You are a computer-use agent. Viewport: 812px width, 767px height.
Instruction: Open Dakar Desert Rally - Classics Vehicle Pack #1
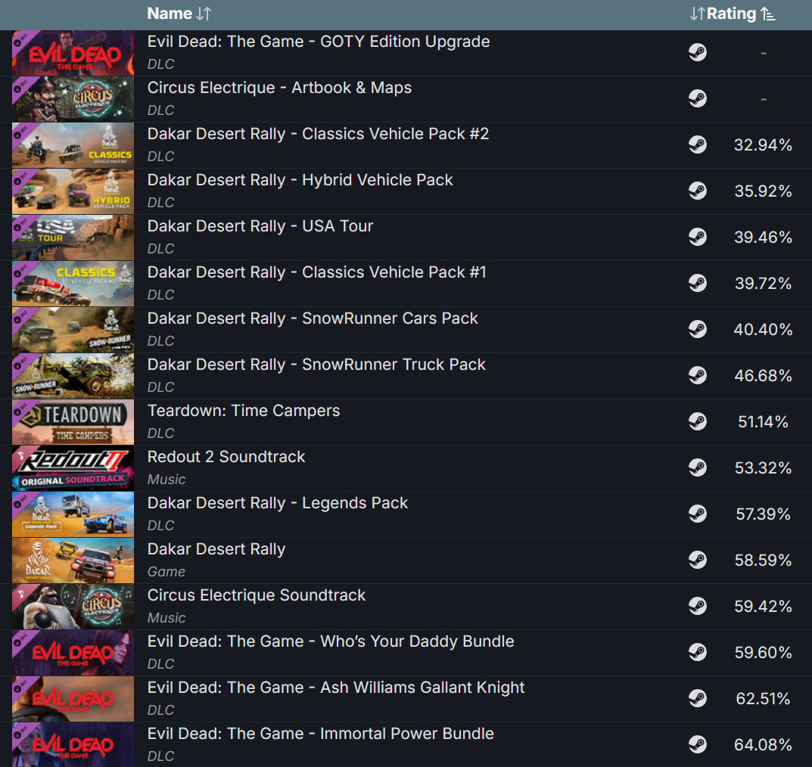pyautogui.click(x=317, y=272)
